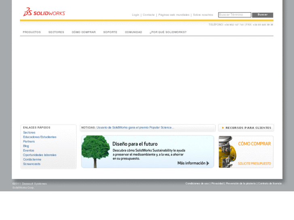The width and height of the screenshot is (294, 220).
Task: Open the COMUNIDAD menu
Action: pos(133,32)
